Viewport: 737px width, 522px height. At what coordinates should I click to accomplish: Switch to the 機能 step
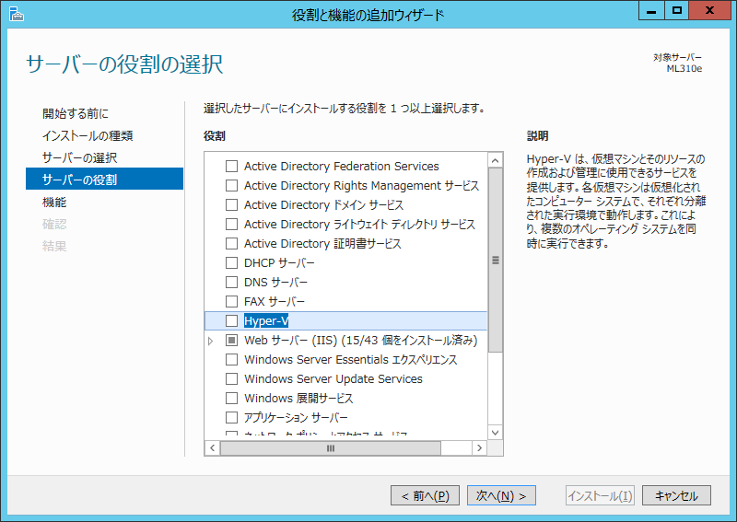[54, 202]
